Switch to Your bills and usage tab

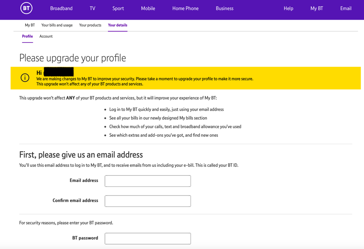tap(57, 25)
